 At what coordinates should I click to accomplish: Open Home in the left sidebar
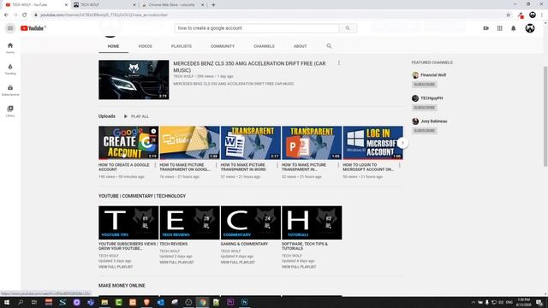(x=10, y=48)
